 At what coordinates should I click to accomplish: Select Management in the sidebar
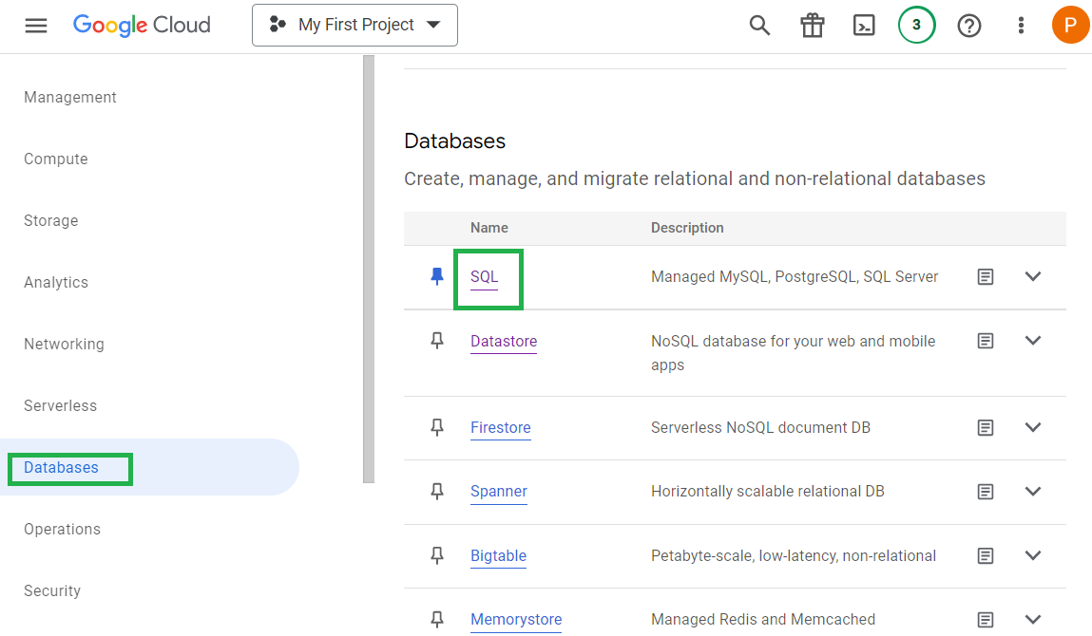tap(70, 98)
